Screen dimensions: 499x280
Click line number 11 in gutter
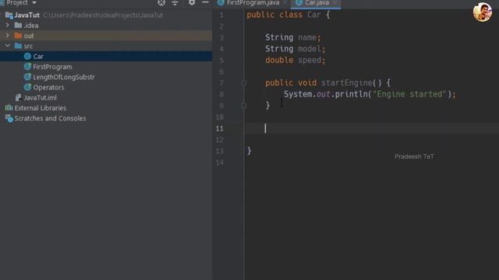coord(220,128)
